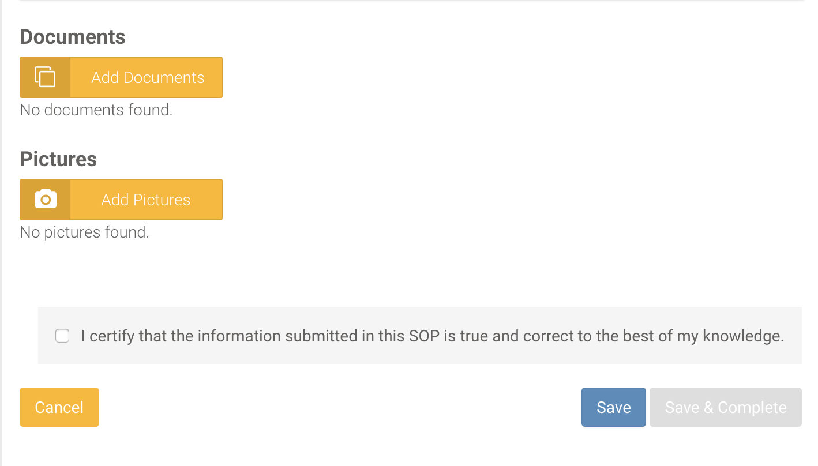Click the grey vertical bar on the left page edge
Image resolution: width=818 pixels, height=466 pixels.
coord(1,233)
